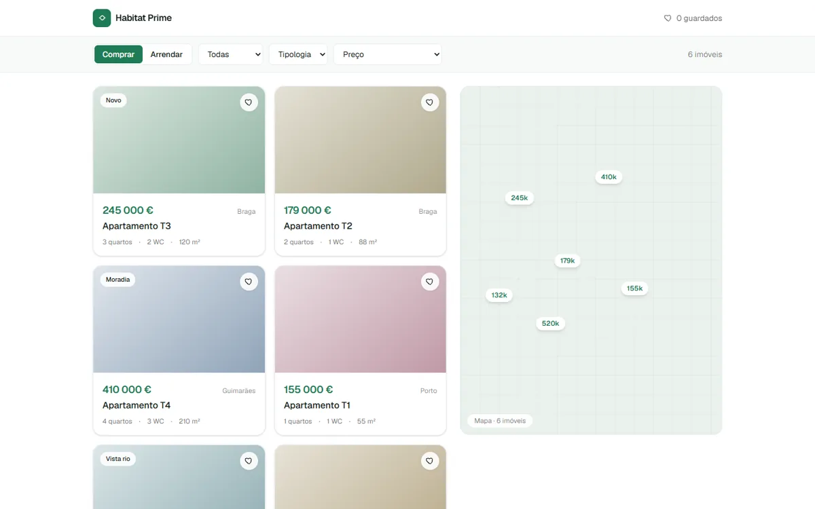Click the 179 000 € price text

click(x=308, y=210)
